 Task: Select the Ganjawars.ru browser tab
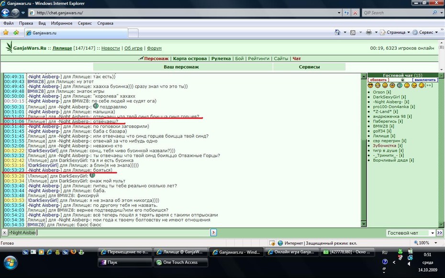pyautogui.click(x=76, y=33)
